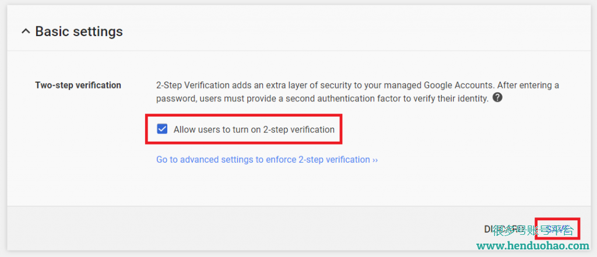Click the Chinese watermark text by DISCARD
This screenshot has height=257, width=597.
tap(533, 230)
